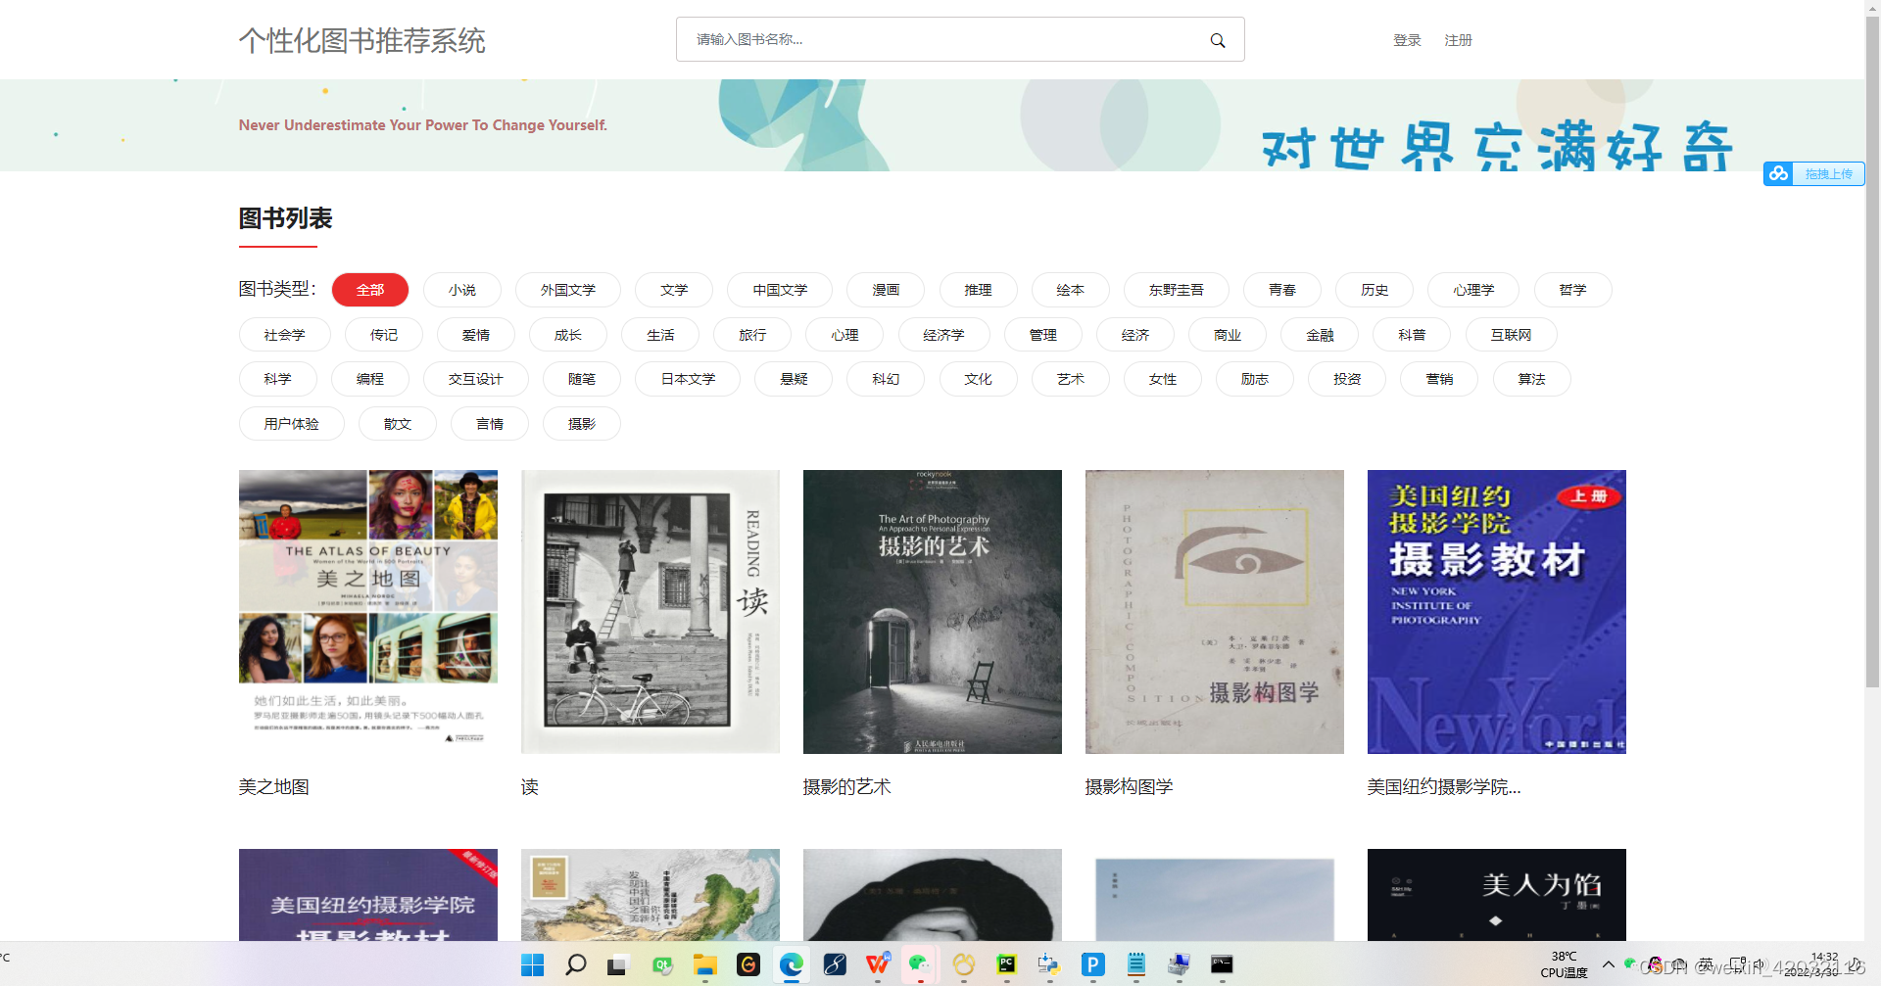Select the 生活 category tag
This screenshot has width=1881, height=986.
660,335
